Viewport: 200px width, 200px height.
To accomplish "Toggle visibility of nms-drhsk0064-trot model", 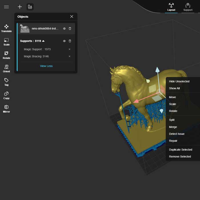I will point(64,29).
